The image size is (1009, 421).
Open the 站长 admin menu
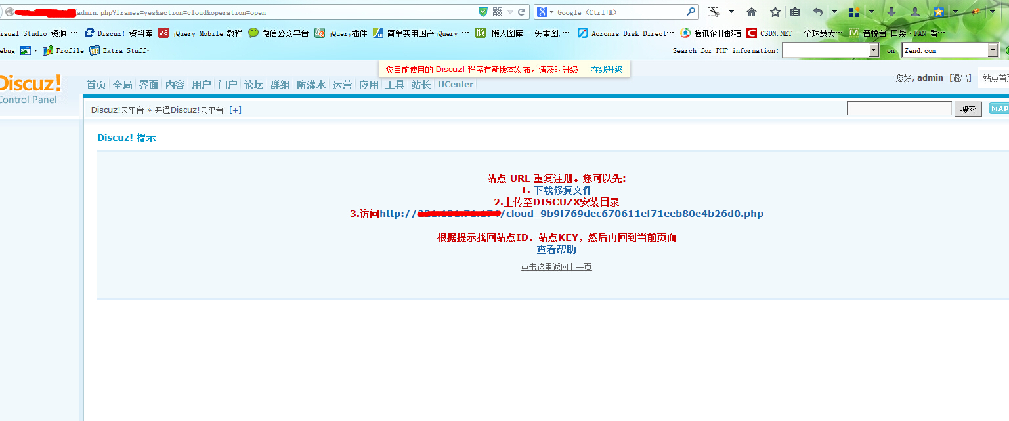pyautogui.click(x=421, y=85)
